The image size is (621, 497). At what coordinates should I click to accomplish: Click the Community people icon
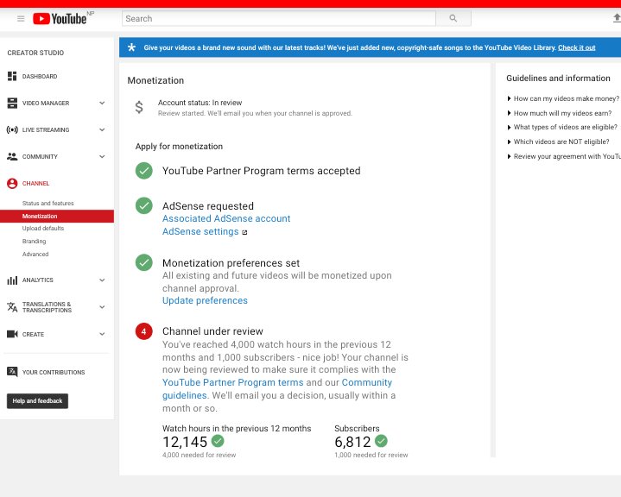12,156
